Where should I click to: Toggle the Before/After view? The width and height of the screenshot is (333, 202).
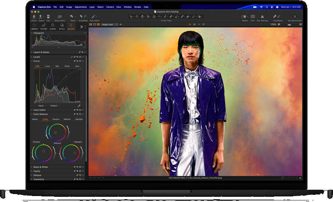(244, 17)
